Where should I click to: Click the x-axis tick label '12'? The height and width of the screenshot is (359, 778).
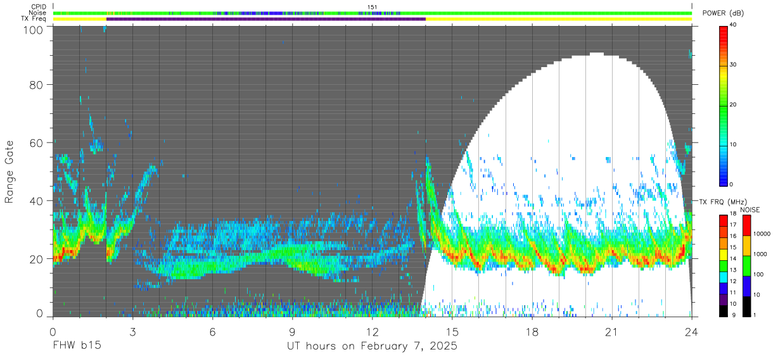point(372,332)
